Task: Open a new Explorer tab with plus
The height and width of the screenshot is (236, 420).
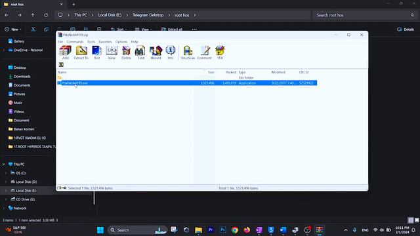Action: point(73,5)
